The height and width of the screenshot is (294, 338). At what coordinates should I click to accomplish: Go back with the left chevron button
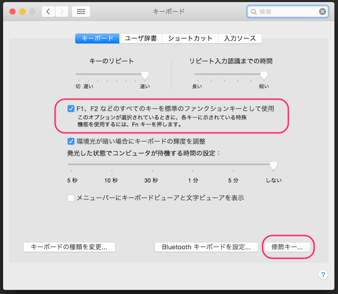pyautogui.click(x=48, y=11)
